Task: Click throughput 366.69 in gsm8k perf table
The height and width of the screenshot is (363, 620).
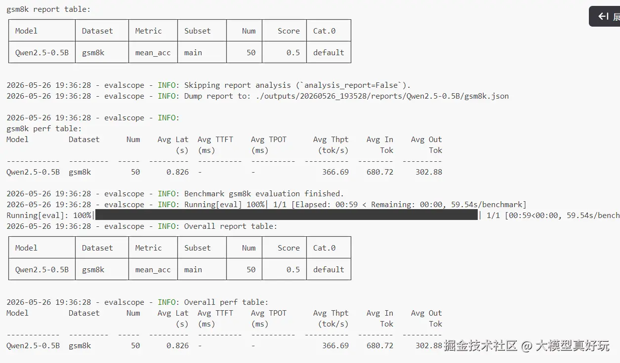Action: 335,172
